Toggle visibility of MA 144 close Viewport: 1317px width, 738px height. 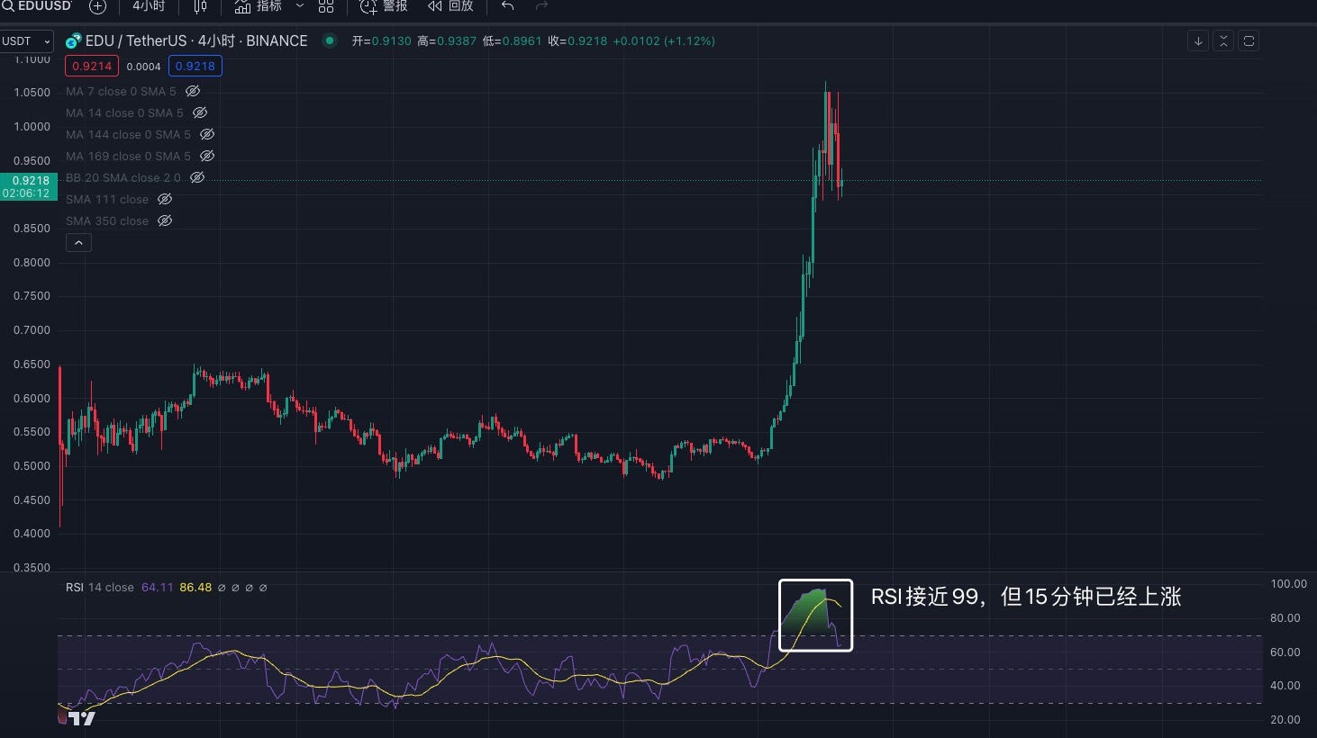[207, 134]
